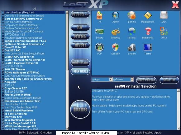Click app list scrollbar down arrow
The image size is (181, 135).
67,128
